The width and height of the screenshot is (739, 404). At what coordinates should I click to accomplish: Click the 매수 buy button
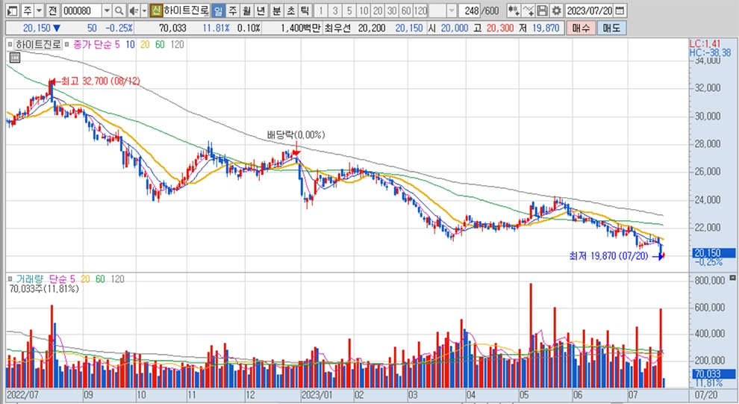(581, 28)
